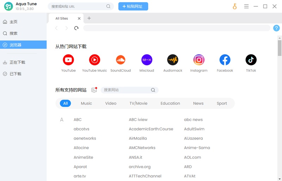
Task: Open the AOL.com site link
Action: click(192, 157)
